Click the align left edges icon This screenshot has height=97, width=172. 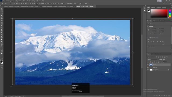(x=148, y=41)
